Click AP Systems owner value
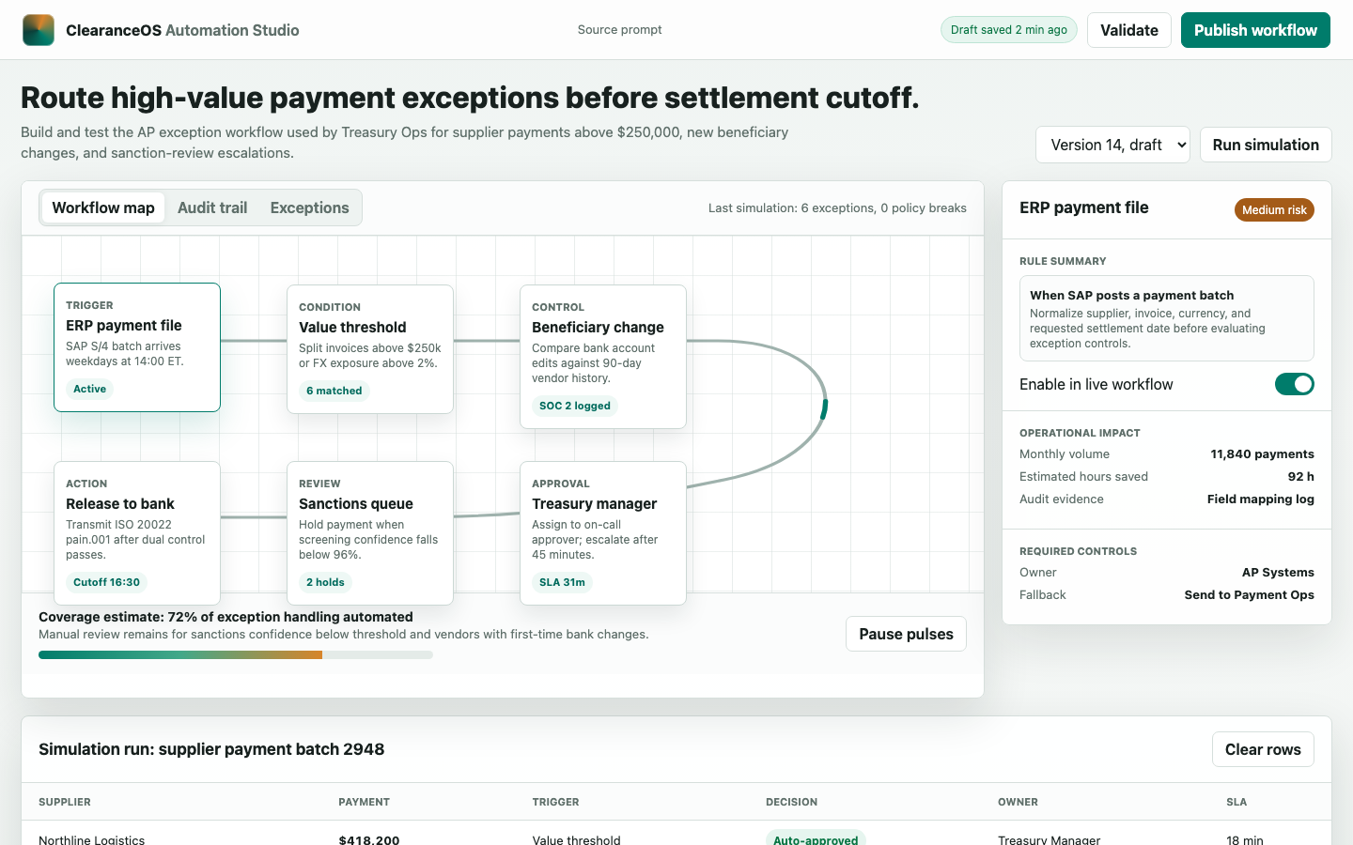1353x845 pixels. tap(1278, 572)
